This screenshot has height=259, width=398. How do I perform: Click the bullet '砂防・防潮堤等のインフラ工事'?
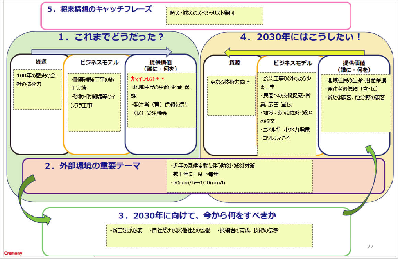coord(93,101)
